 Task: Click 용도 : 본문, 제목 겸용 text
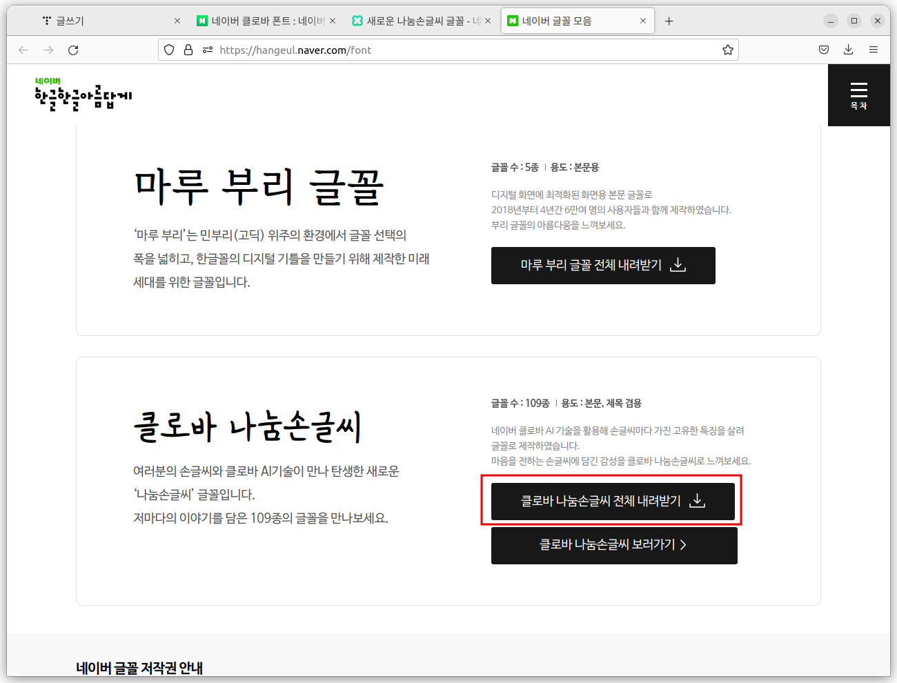click(x=602, y=403)
